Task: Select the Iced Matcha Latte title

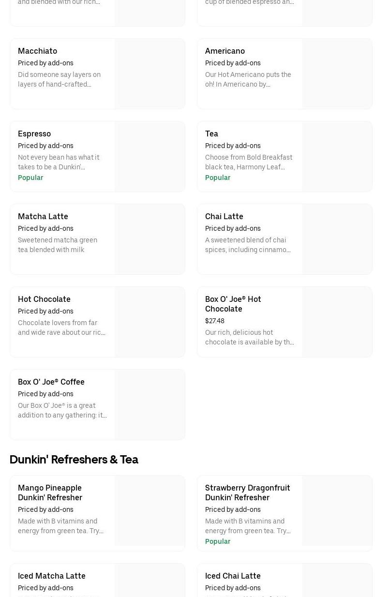Action: point(51,576)
